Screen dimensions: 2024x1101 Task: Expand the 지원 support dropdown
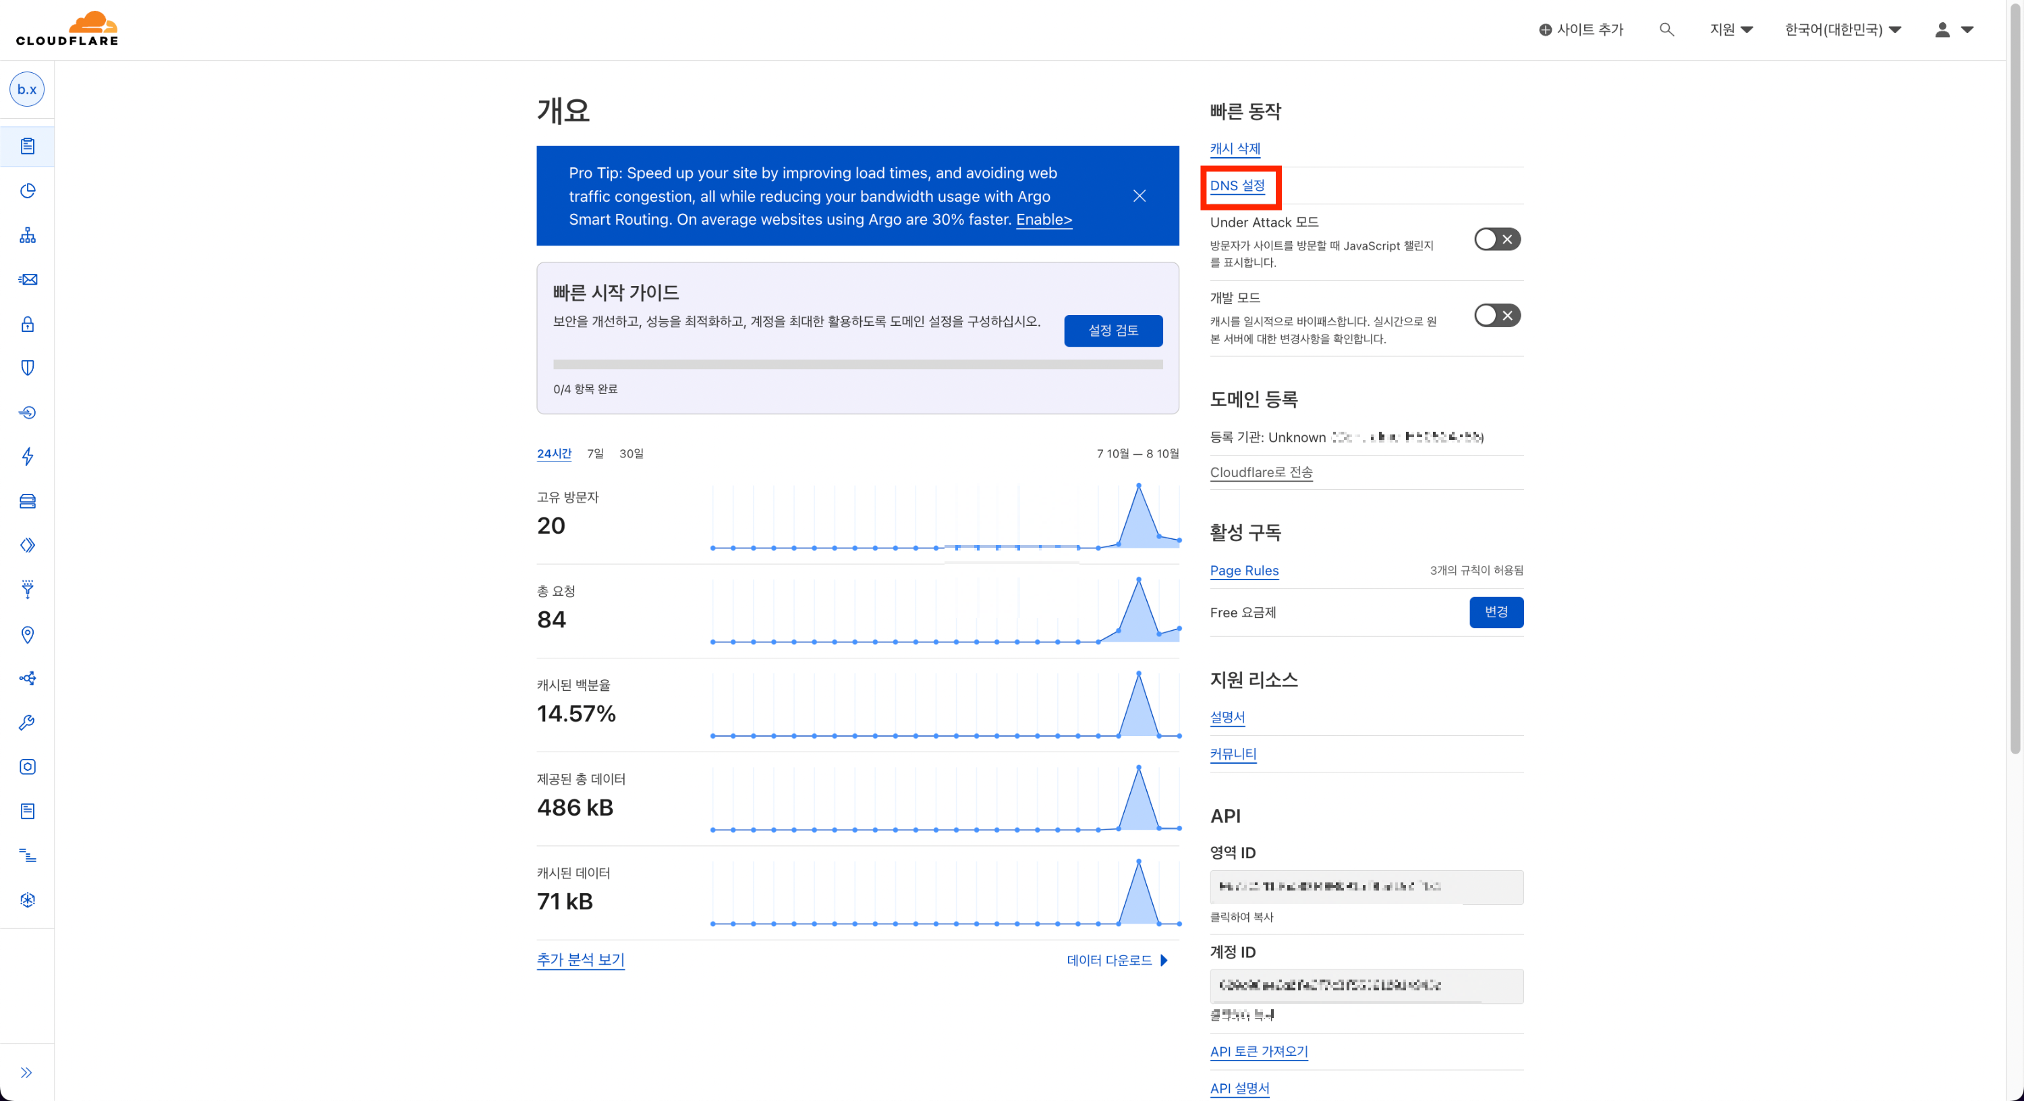click(1731, 30)
